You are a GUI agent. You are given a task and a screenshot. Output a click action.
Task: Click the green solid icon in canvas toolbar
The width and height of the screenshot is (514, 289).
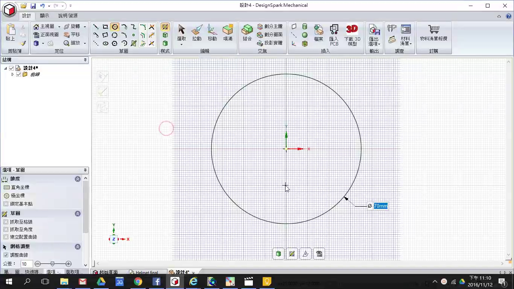pyautogui.click(x=278, y=254)
